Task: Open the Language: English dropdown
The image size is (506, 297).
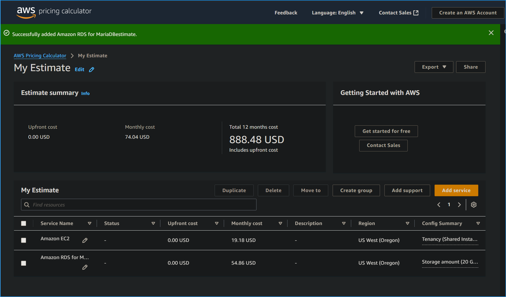Action: tap(337, 13)
